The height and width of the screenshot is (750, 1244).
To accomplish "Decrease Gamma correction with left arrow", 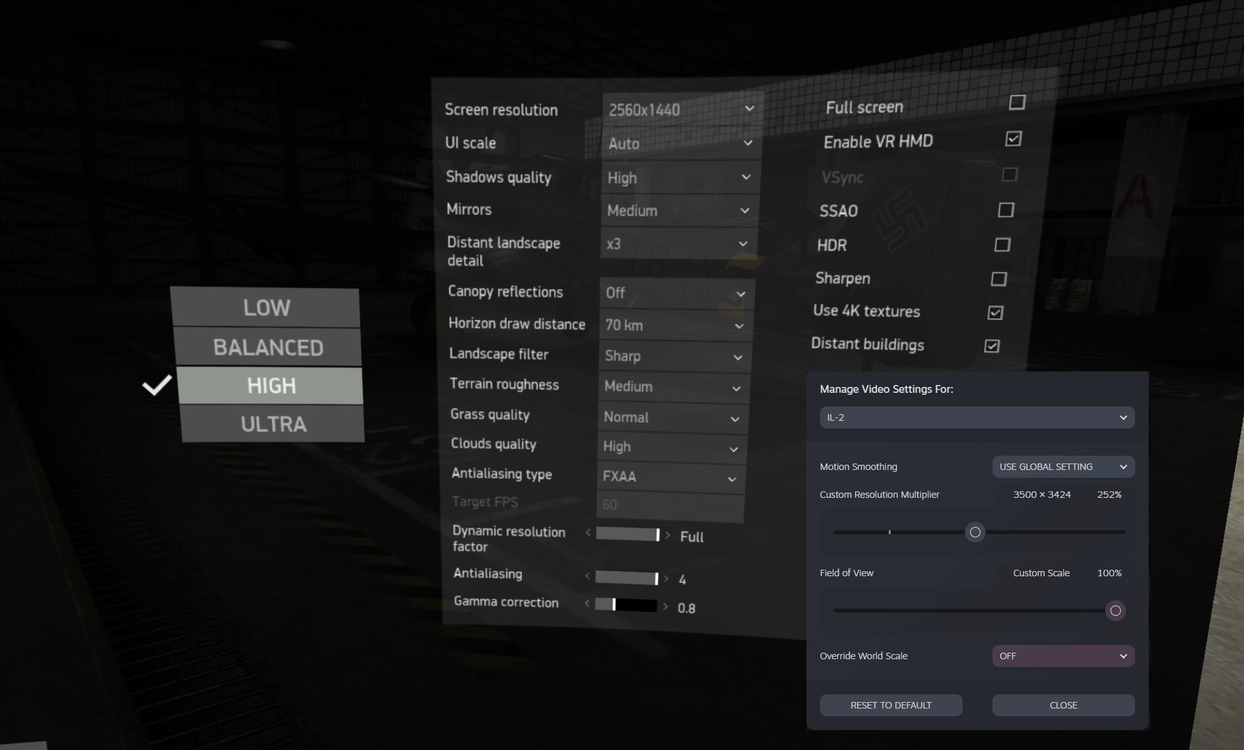I will [587, 604].
